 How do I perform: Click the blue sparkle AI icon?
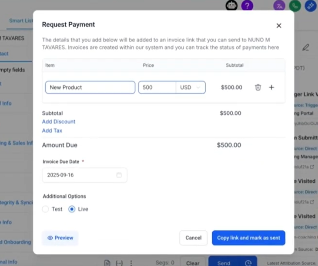coord(311,6)
